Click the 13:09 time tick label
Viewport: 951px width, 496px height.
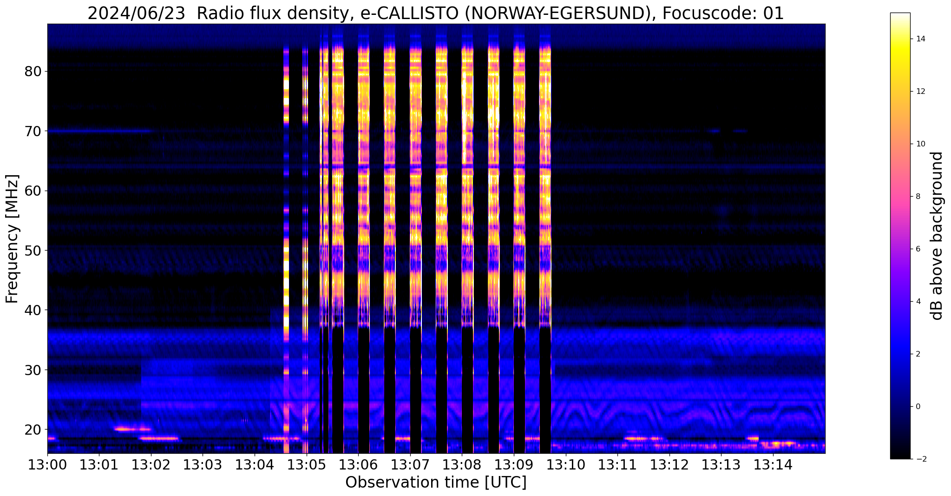[x=513, y=464]
